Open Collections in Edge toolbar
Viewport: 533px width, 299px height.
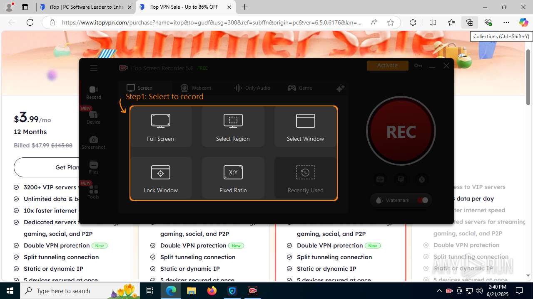[470, 22]
